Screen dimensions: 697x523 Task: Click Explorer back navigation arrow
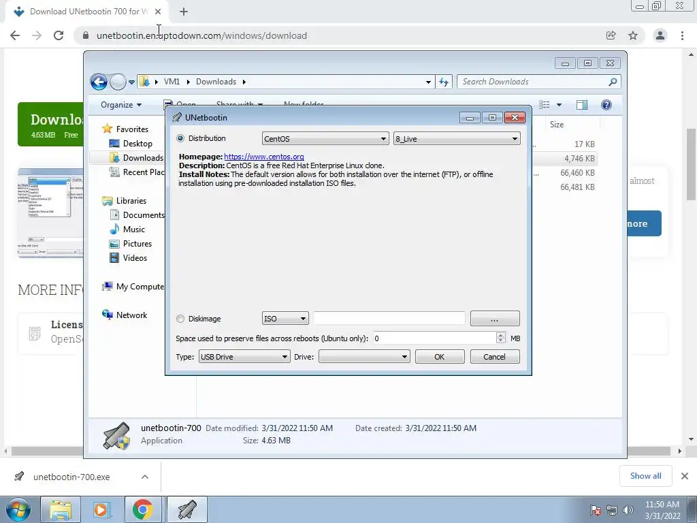click(x=99, y=82)
